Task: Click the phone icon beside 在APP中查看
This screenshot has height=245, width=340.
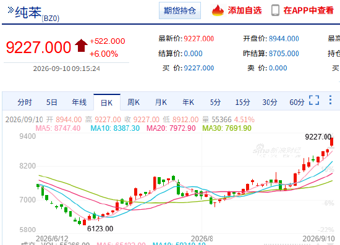Action: tap(275, 10)
